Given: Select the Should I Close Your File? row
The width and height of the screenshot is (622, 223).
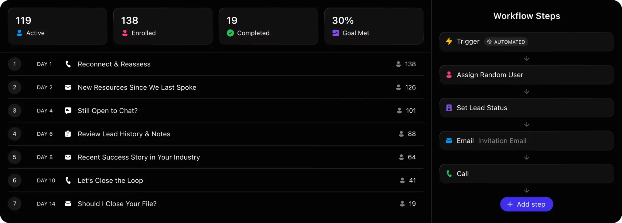Looking at the screenshot, I should (117, 204).
